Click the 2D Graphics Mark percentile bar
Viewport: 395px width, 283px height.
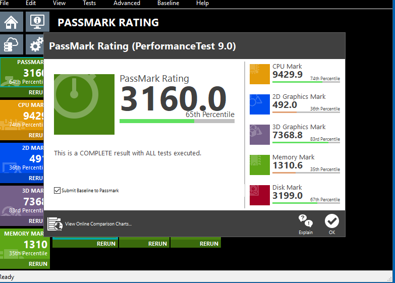[x=306, y=112]
